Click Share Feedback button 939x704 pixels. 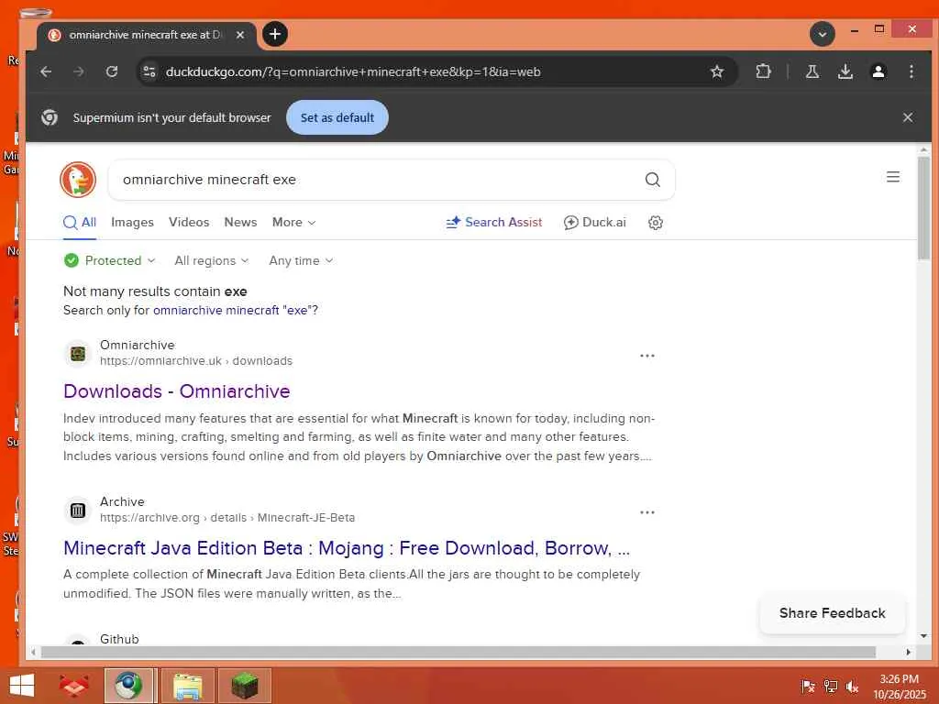[x=832, y=613]
